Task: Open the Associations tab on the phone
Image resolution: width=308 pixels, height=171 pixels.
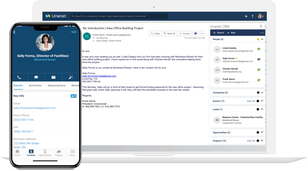Action: [x=57, y=85]
